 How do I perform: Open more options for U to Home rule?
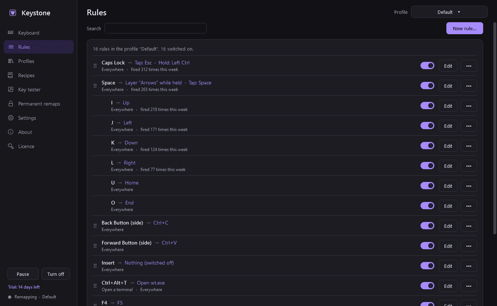469,186
